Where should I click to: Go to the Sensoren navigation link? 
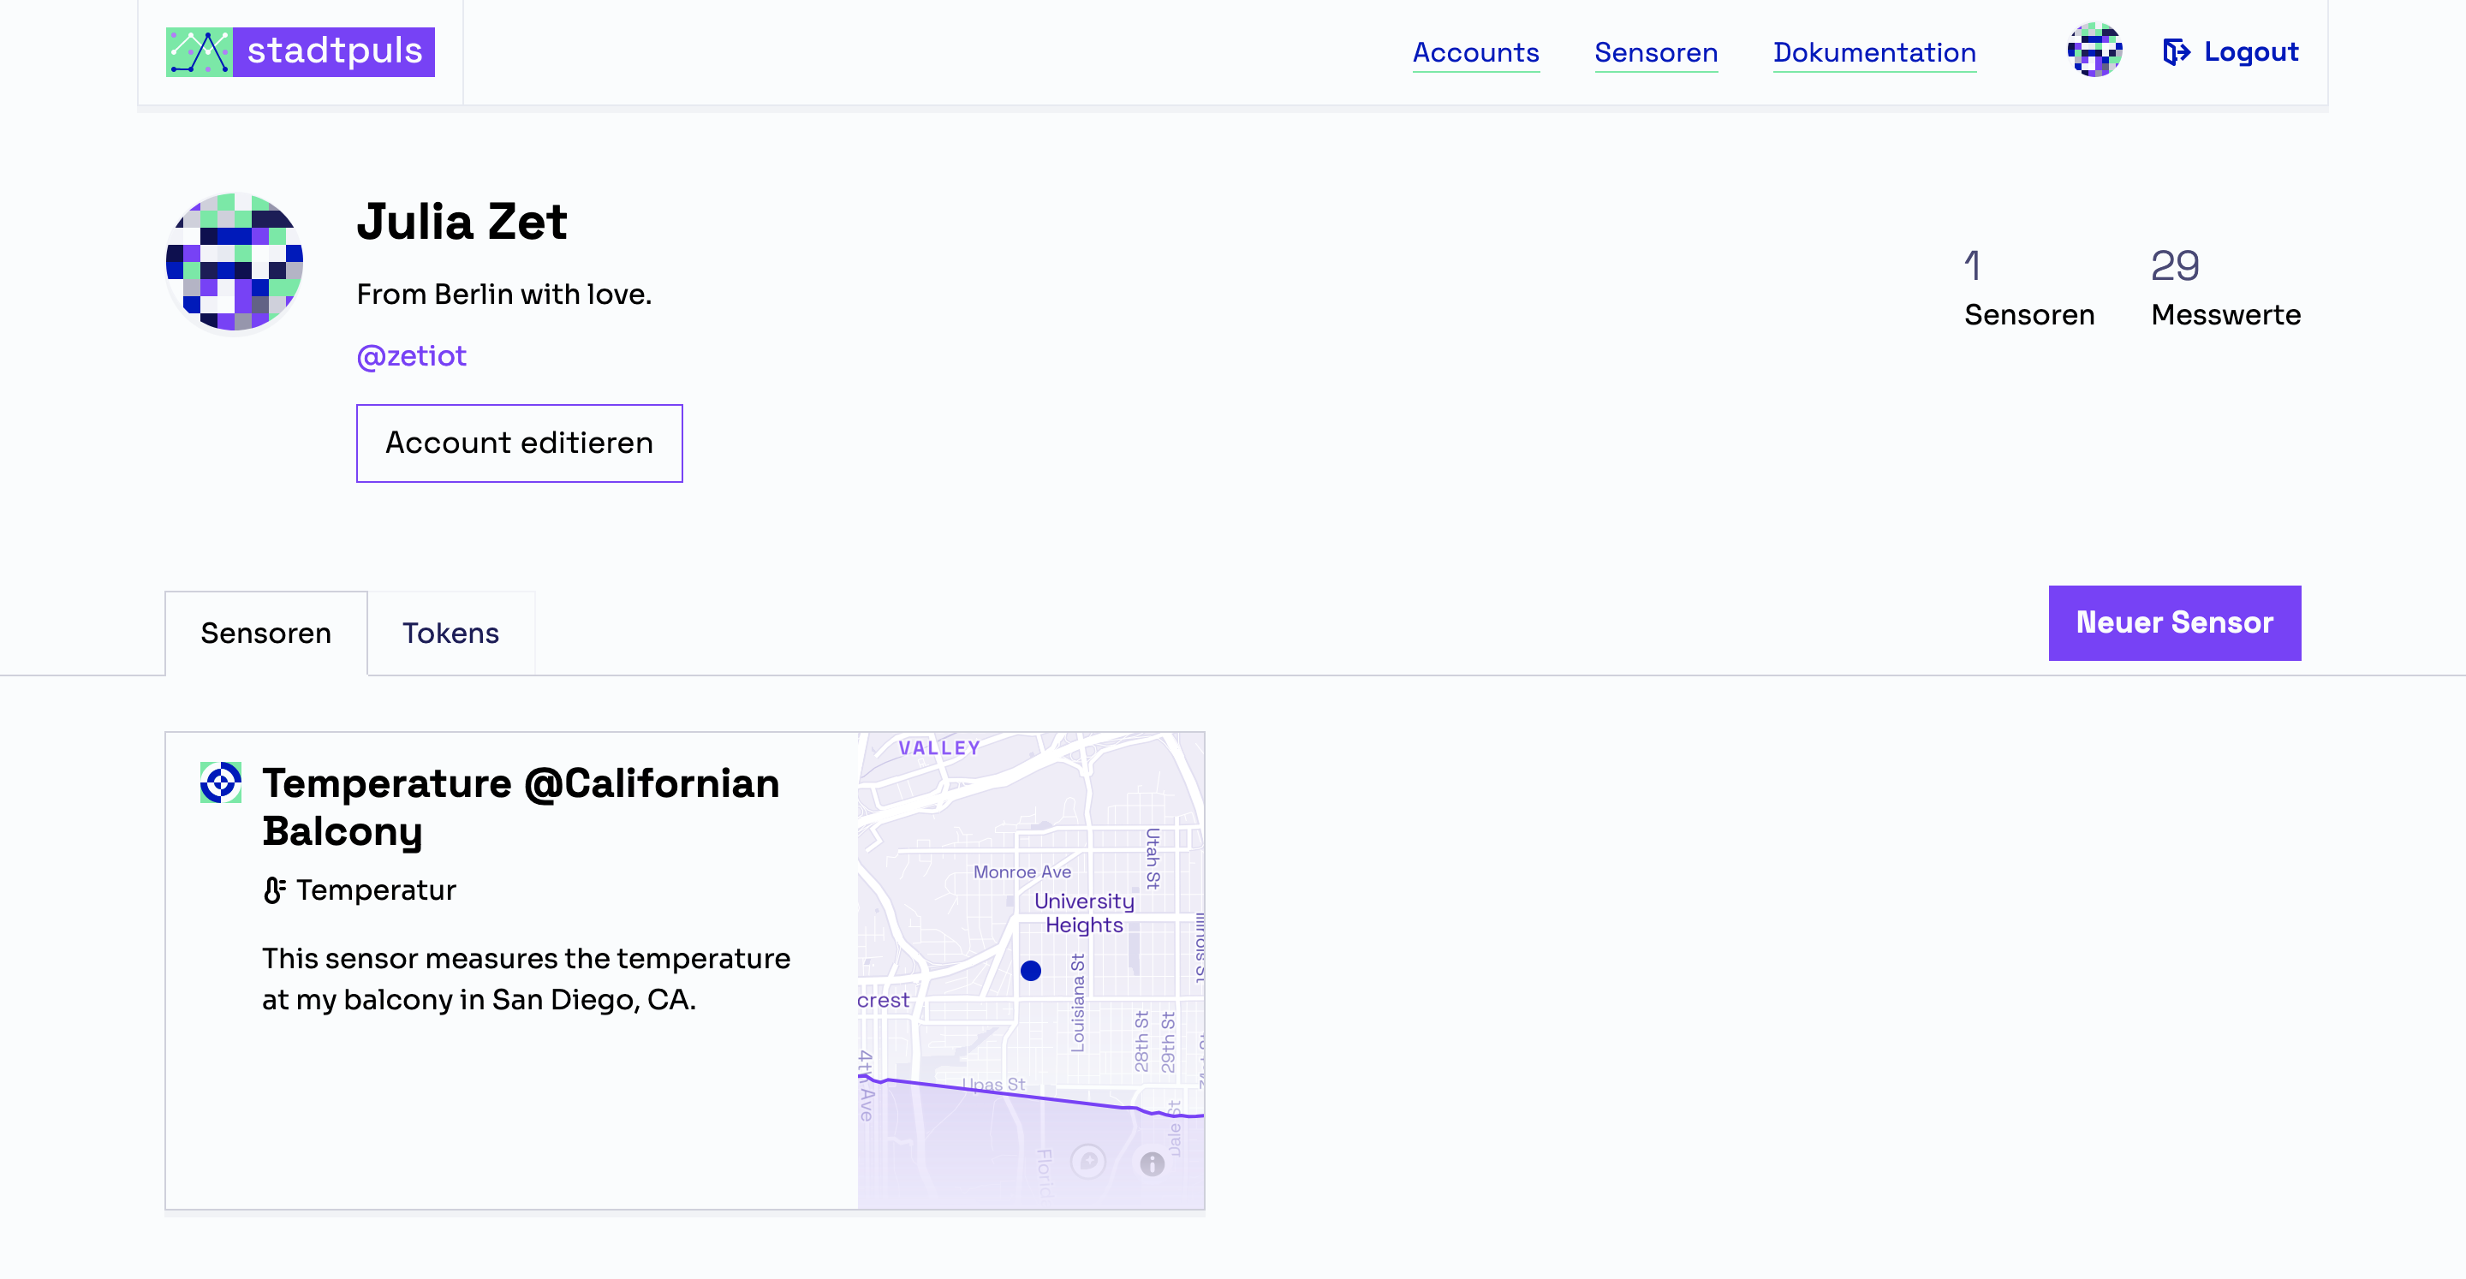point(1656,53)
